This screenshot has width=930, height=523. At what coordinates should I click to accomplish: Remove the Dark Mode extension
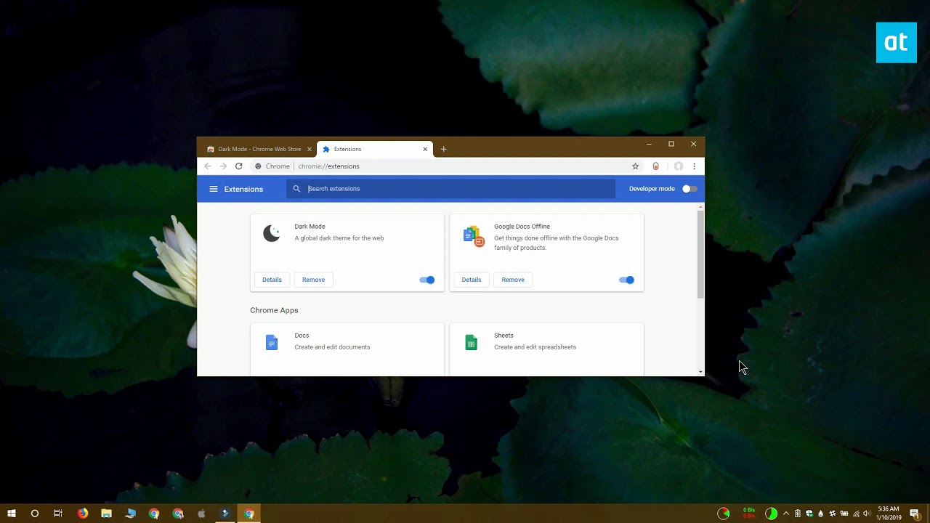[313, 280]
